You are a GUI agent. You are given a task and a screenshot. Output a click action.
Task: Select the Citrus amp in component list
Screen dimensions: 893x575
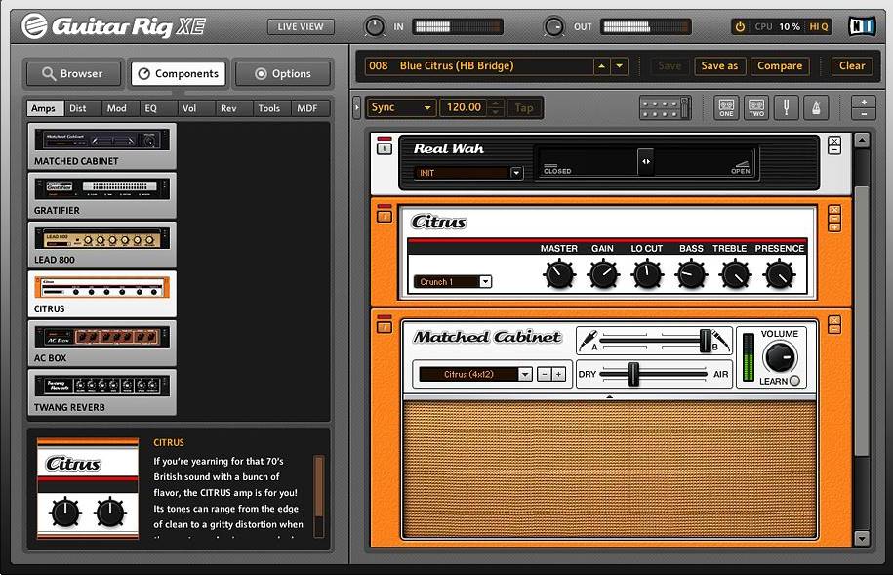pyautogui.click(x=101, y=294)
